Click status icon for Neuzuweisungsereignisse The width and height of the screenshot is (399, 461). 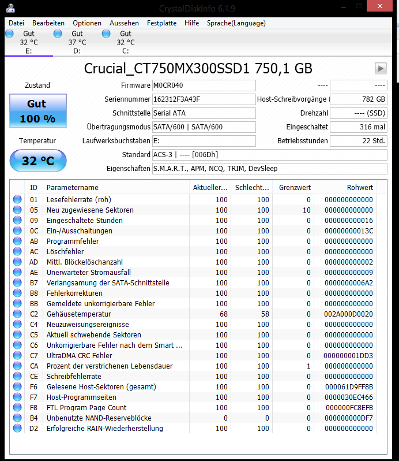pyautogui.click(x=17, y=324)
